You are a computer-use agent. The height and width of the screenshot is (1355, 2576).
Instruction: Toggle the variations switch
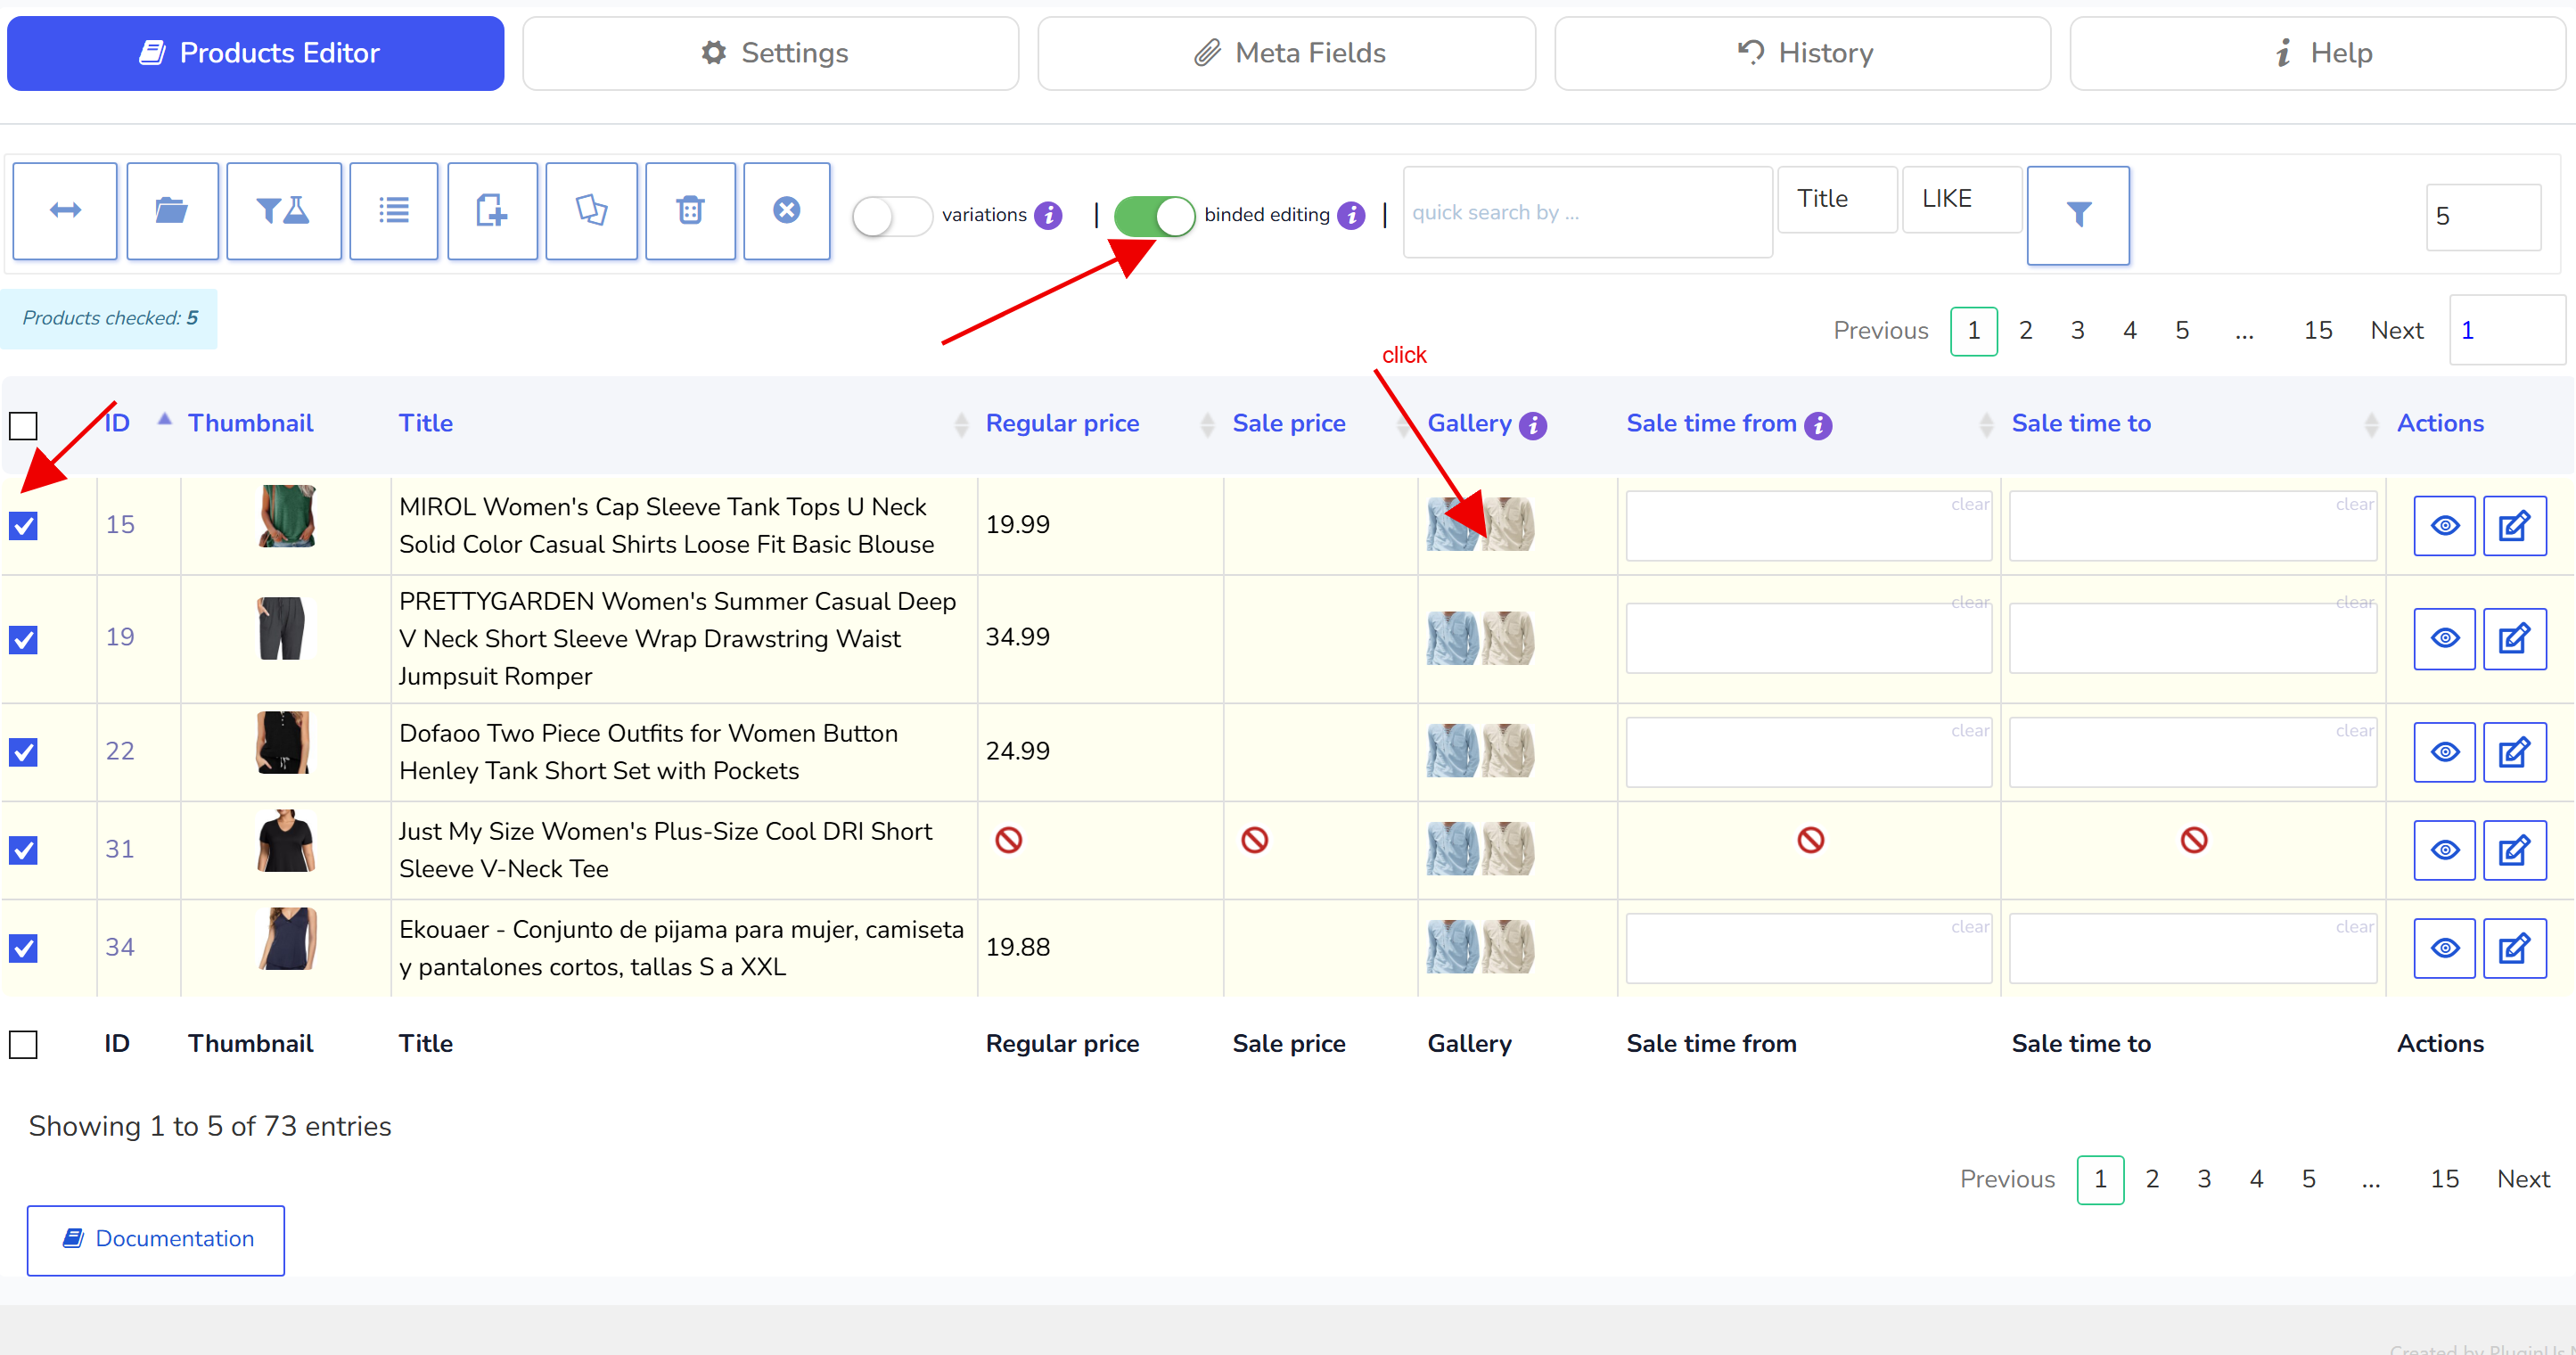pyautogui.click(x=892, y=216)
